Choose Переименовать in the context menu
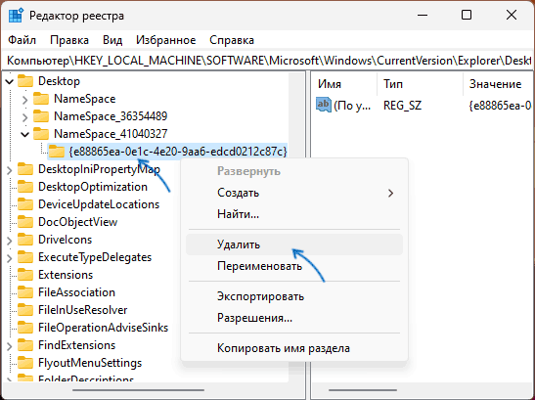This screenshot has height=400, width=535. (x=294, y=266)
